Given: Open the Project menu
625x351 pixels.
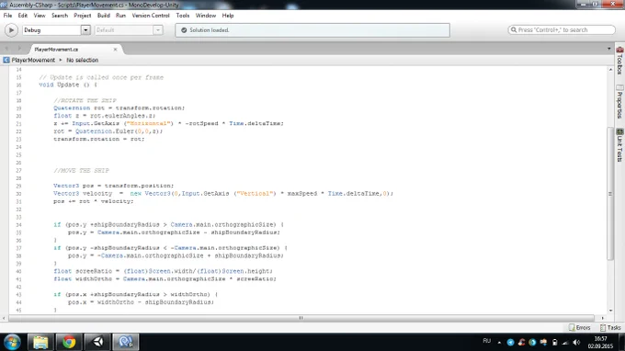Looking at the screenshot, I should pos(83,16).
